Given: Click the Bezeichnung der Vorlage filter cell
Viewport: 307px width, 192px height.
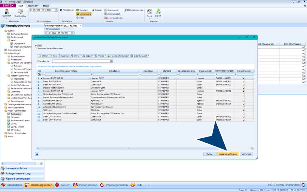Looking at the screenshot, I should tap(66, 74).
